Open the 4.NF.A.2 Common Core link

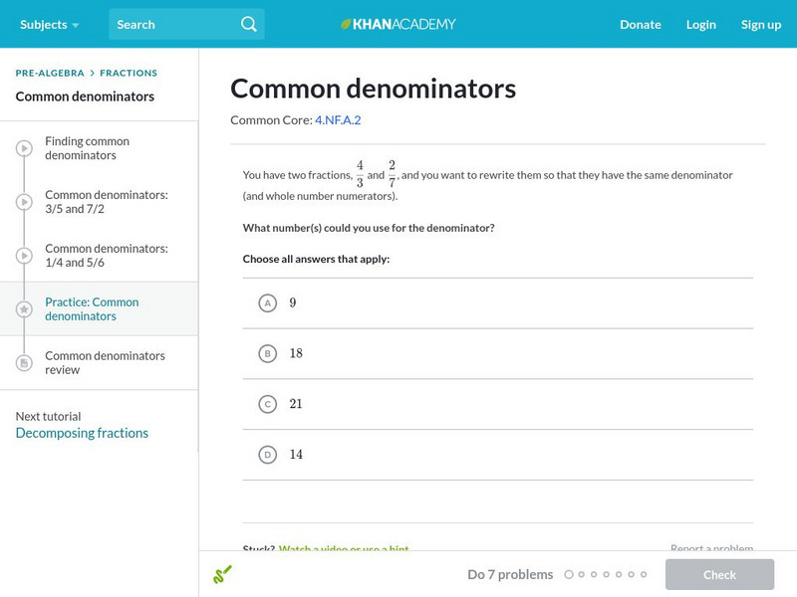click(x=338, y=120)
